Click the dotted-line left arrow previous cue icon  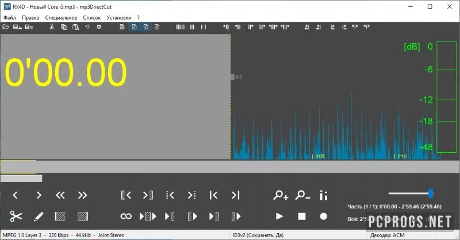[170, 195]
